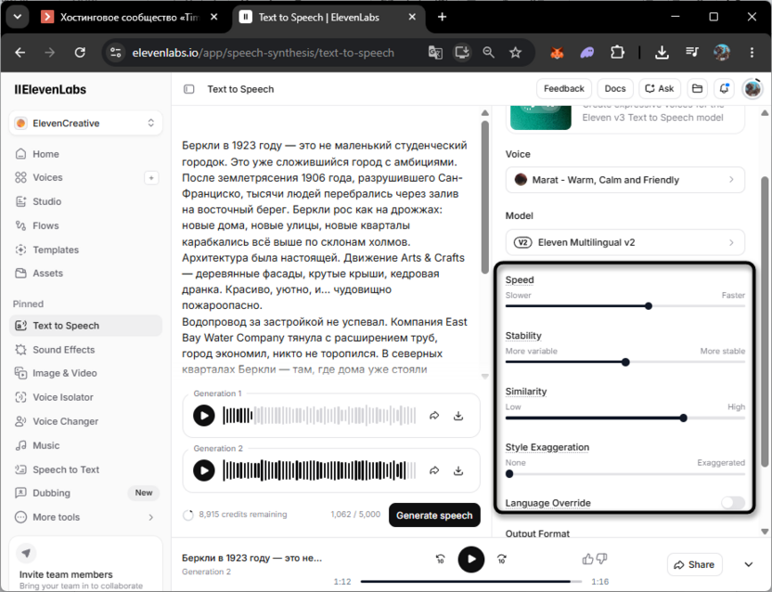Open Voice Changer tool

[85, 421]
